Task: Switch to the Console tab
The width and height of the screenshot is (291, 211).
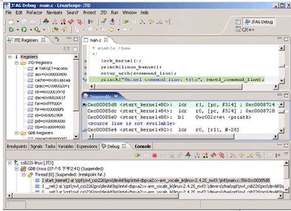Action: point(143,146)
